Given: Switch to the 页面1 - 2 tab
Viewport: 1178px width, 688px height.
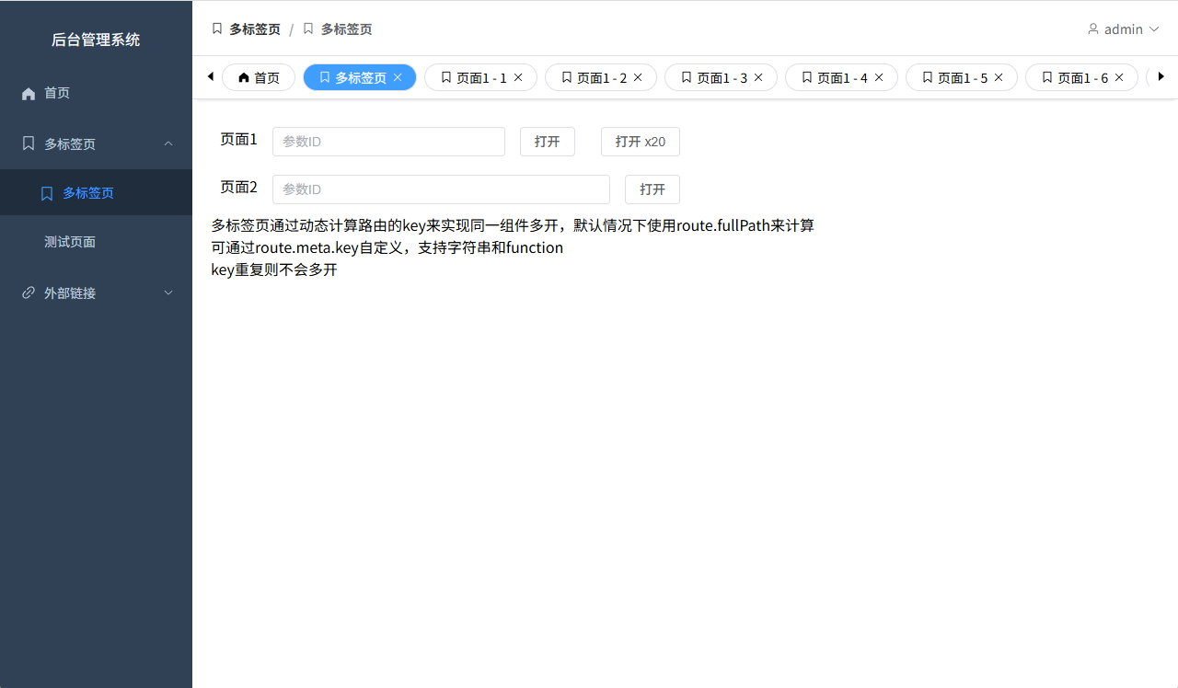Looking at the screenshot, I should [x=594, y=78].
